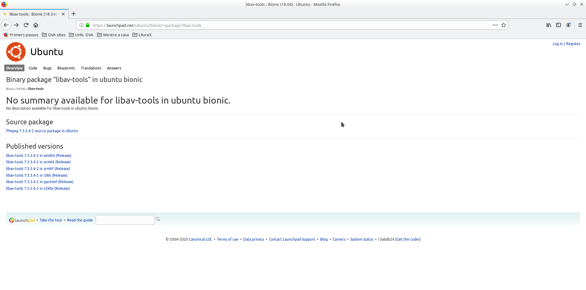Image resolution: width=586 pixels, height=290 pixels.
Task: Click the Launchpad logo in footer
Action: [22, 220]
